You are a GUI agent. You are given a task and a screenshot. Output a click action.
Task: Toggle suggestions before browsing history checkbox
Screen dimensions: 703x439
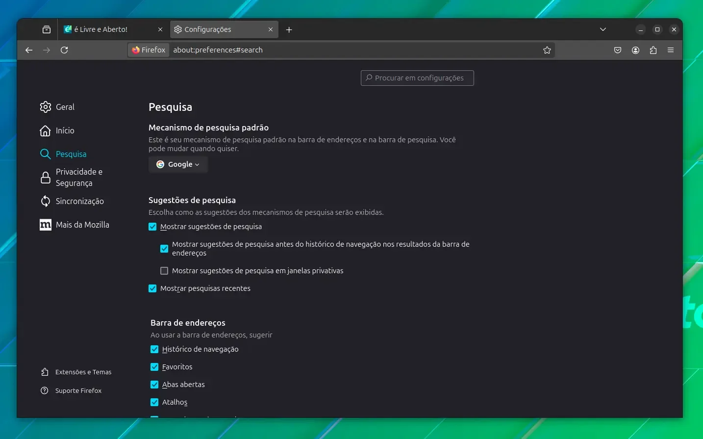(x=164, y=249)
